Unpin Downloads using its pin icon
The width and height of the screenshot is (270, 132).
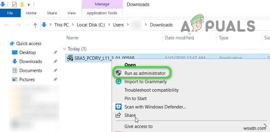[55, 62]
